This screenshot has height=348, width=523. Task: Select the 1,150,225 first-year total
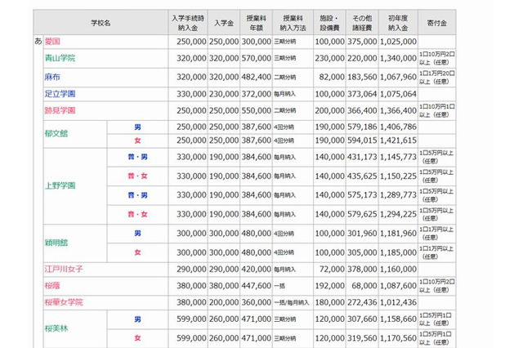click(x=398, y=176)
